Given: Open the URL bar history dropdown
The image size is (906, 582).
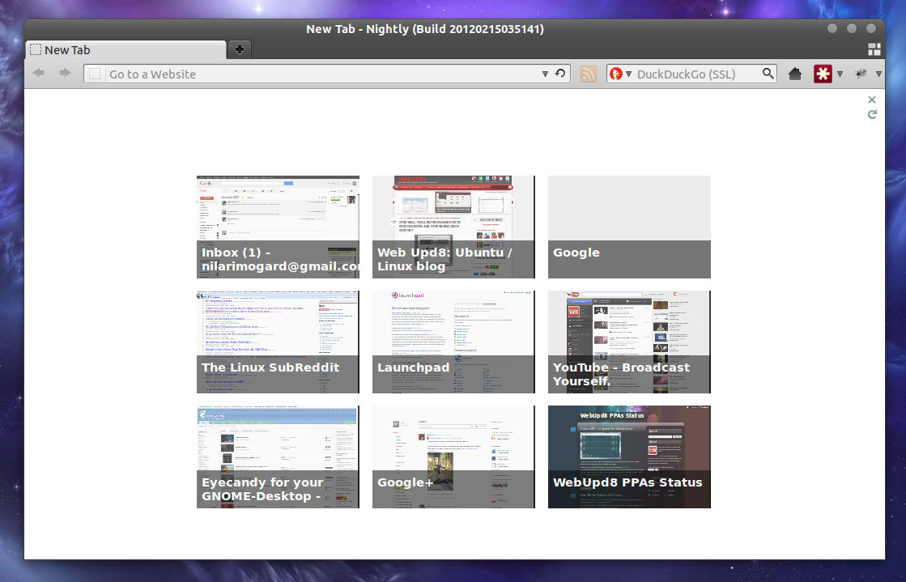Looking at the screenshot, I should pos(545,74).
